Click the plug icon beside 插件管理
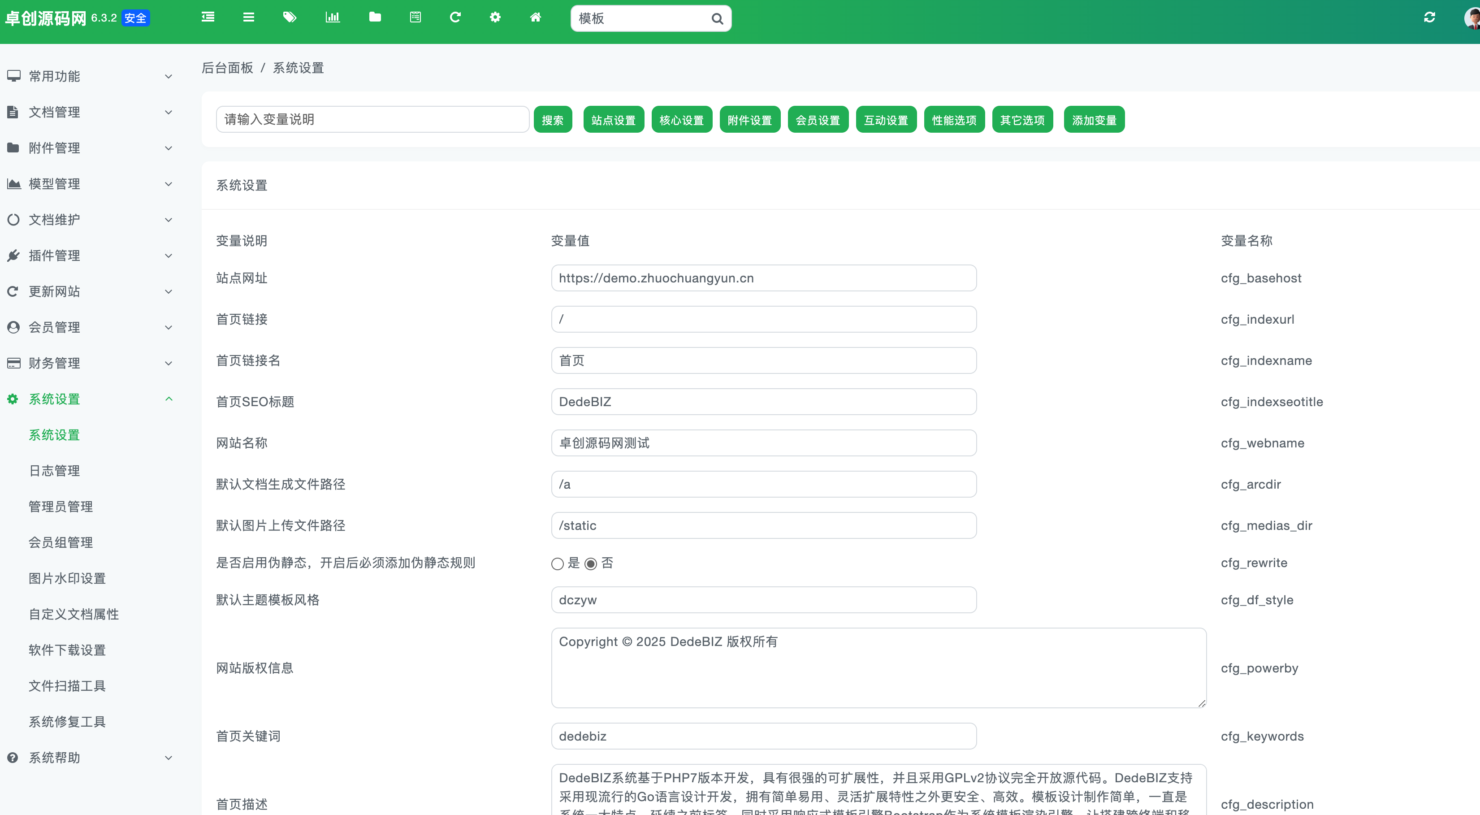The height and width of the screenshot is (815, 1480). pos(14,255)
